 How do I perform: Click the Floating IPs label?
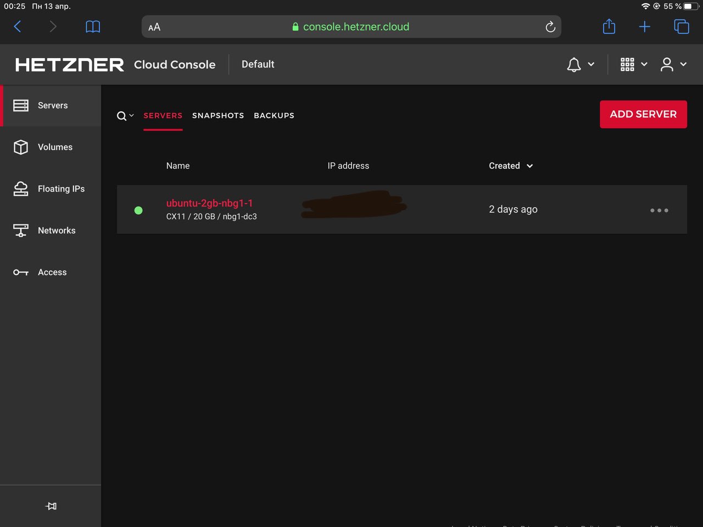click(61, 189)
